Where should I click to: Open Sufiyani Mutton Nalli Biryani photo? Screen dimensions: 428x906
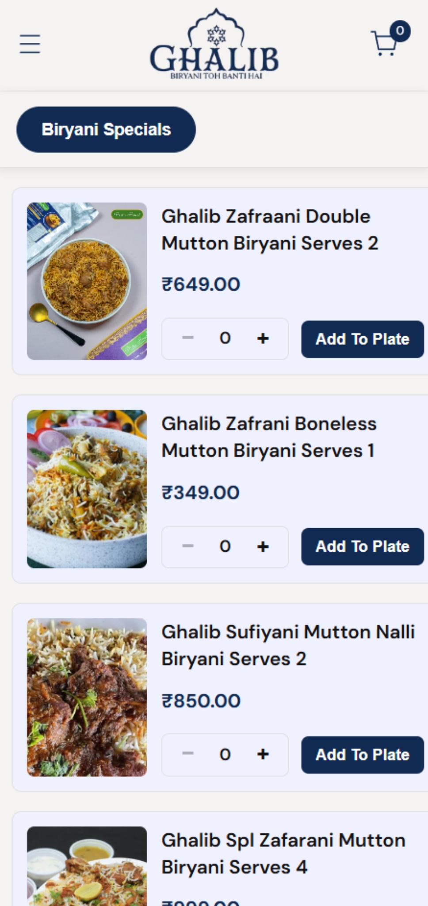(87, 697)
